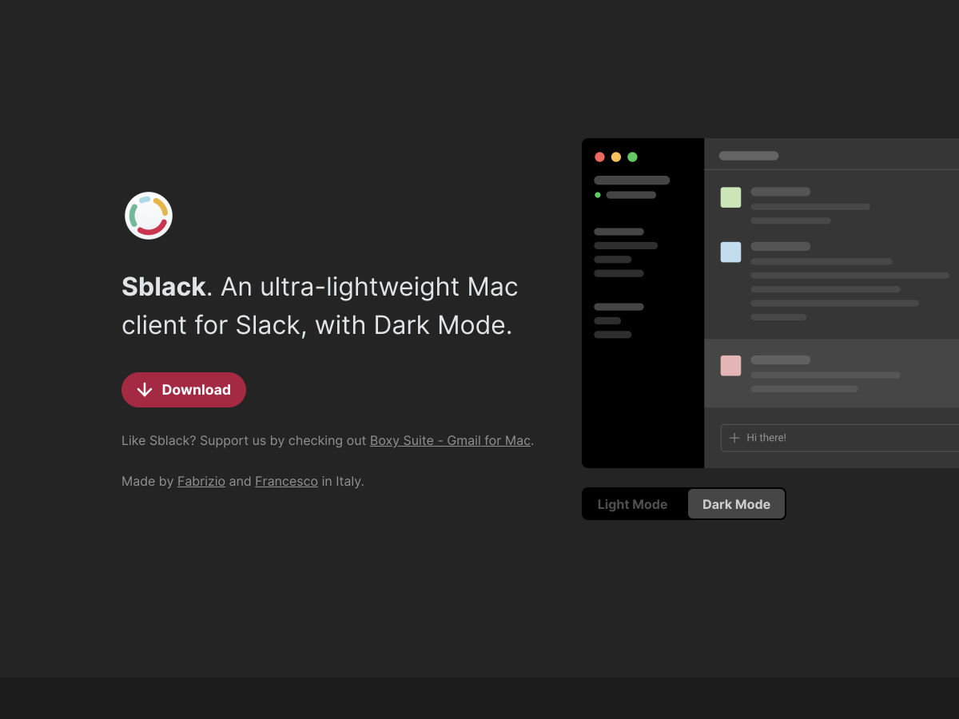Select the highlighted pink-avatar message row
The height and width of the screenshot is (719, 959).
831,374
